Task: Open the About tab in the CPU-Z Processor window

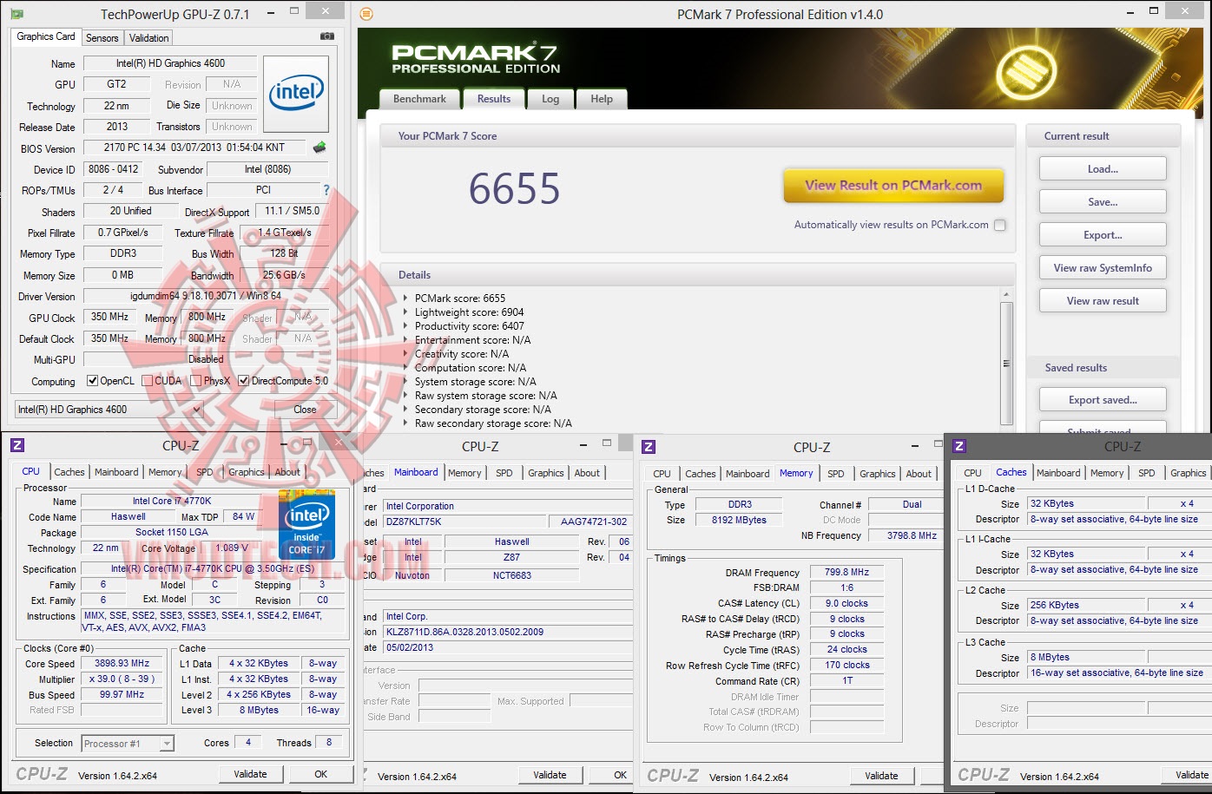Action: [x=287, y=472]
